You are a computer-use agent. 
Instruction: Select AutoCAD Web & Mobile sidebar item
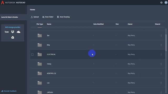click(13, 17)
